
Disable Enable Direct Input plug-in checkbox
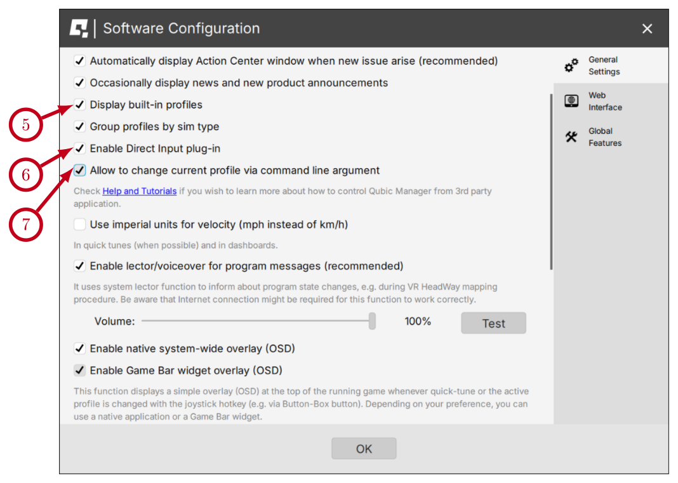[80, 149]
